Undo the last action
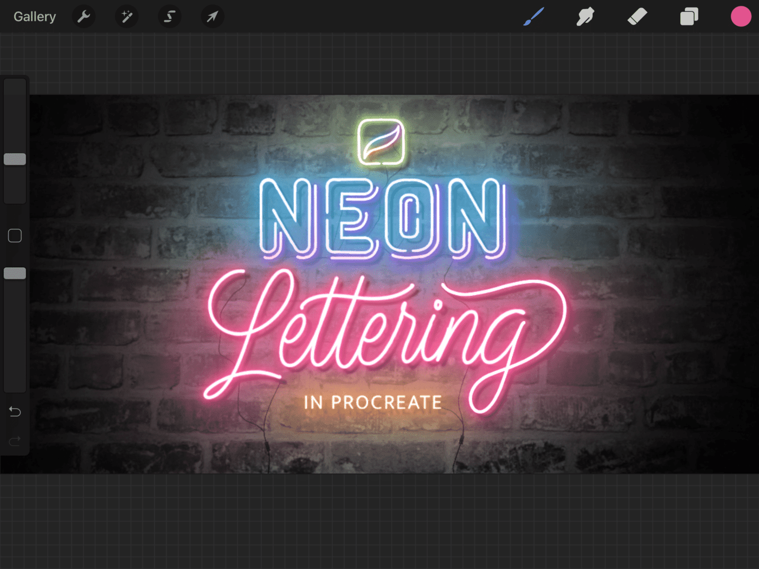Image resolution: width=759 pixels, height=569 pixels. 15,412
